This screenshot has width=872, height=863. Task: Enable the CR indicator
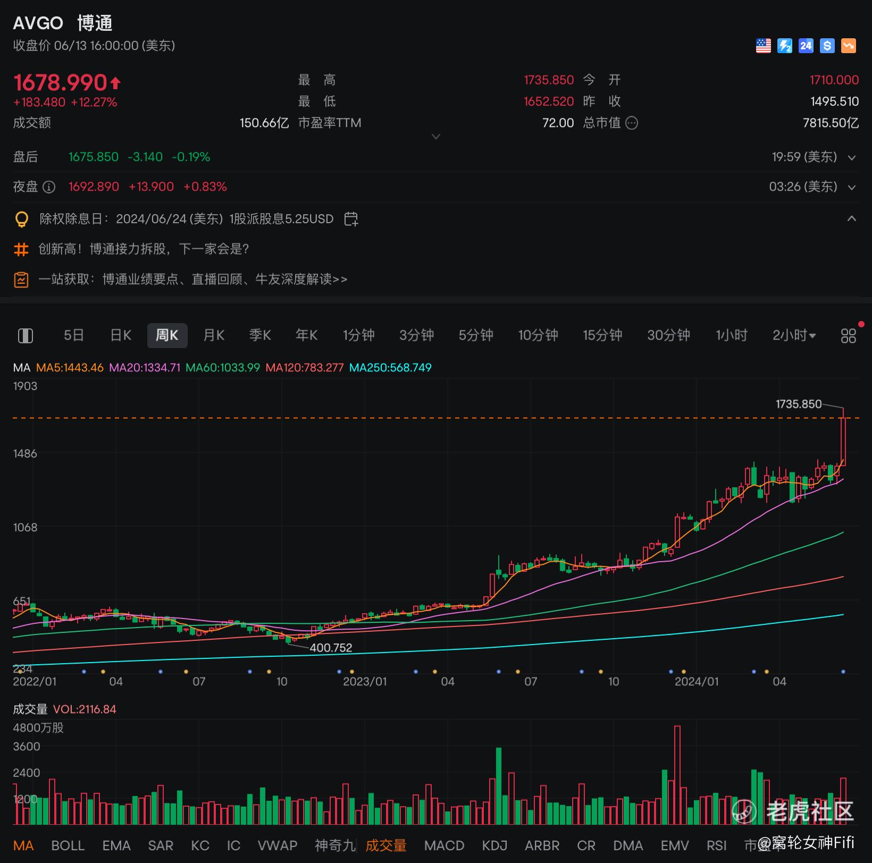(x=586, y=845)
